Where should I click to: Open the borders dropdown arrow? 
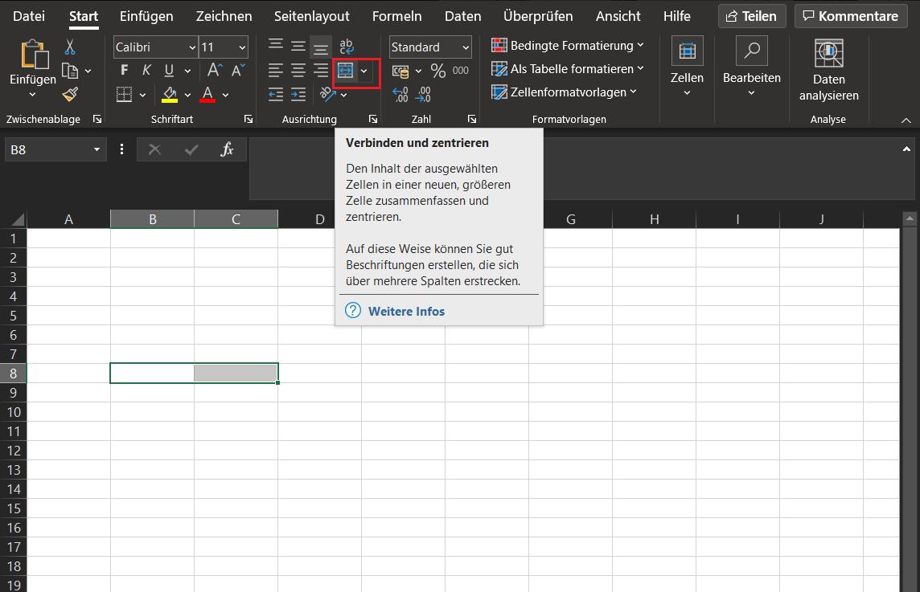tap(142, 95)
